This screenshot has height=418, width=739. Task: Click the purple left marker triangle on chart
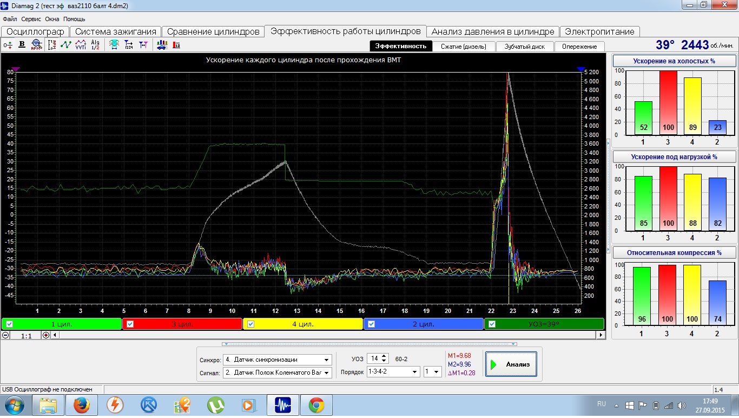(15, 69)
